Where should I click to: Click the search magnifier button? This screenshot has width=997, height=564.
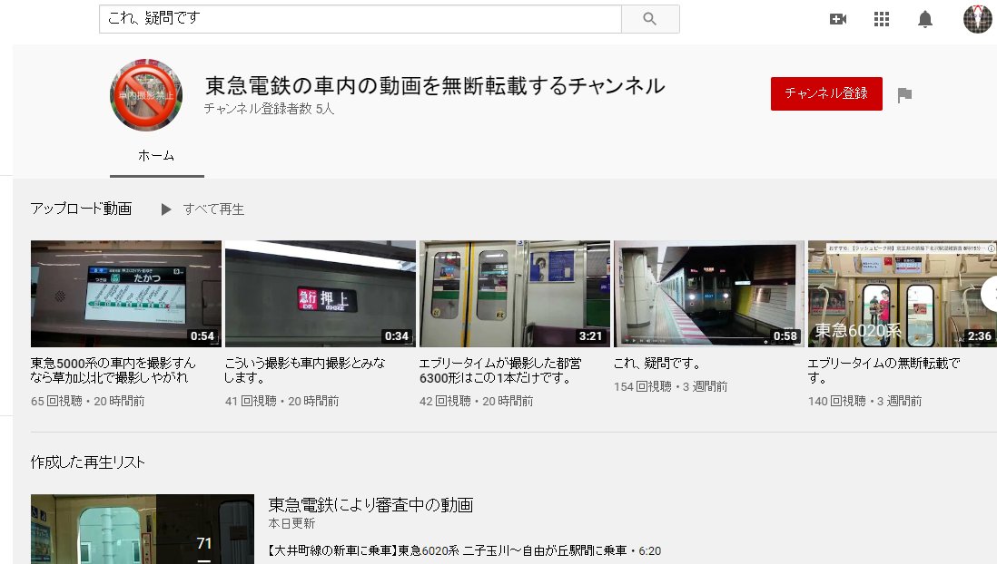point(650,19)
